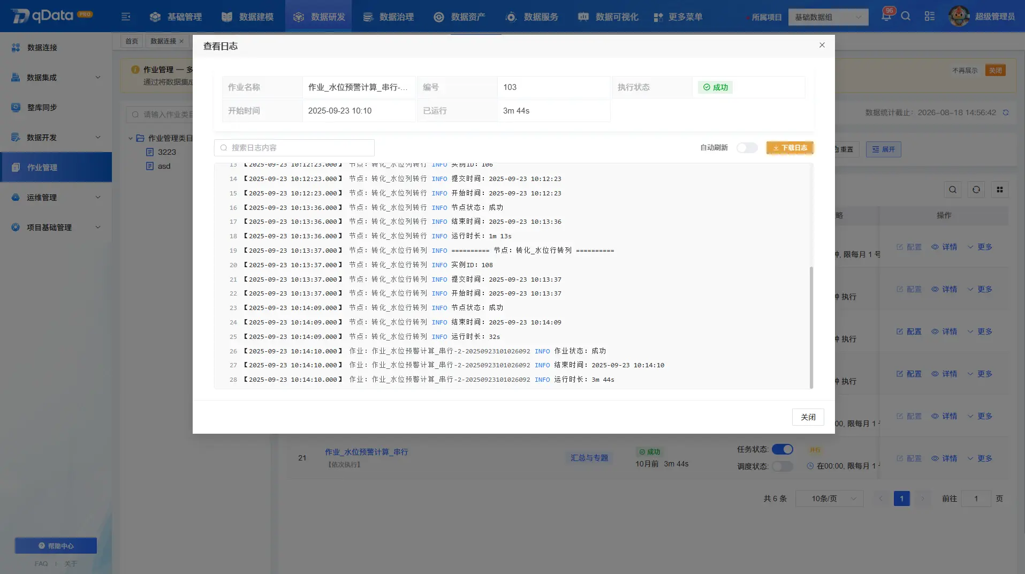Toggle 调度状态 switch for row 21

pyautogui.click(x=783, y=466)
